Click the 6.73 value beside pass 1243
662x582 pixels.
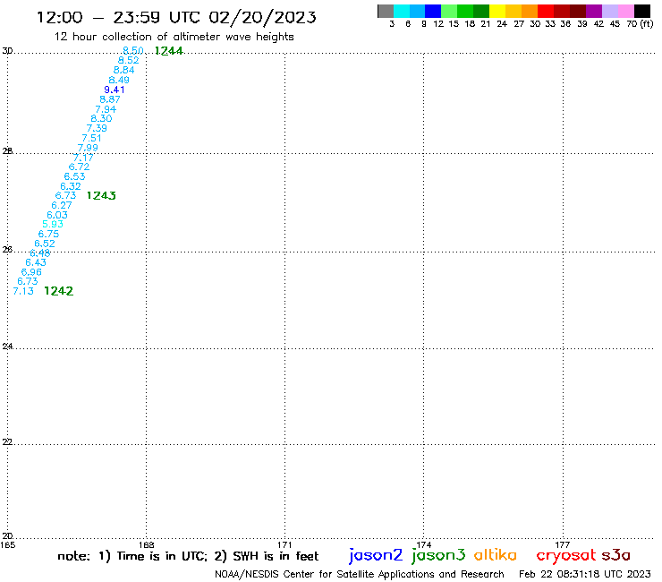pos(66,195)
